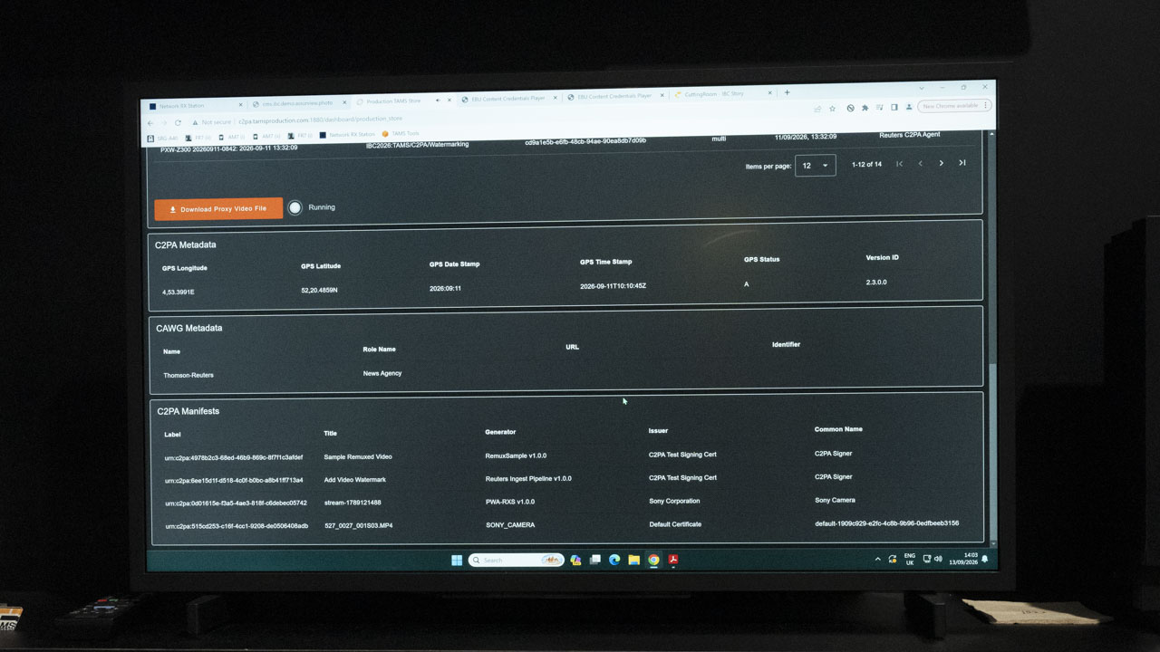Open Adobe Acrobat from the taskbar

pos(673,560)
